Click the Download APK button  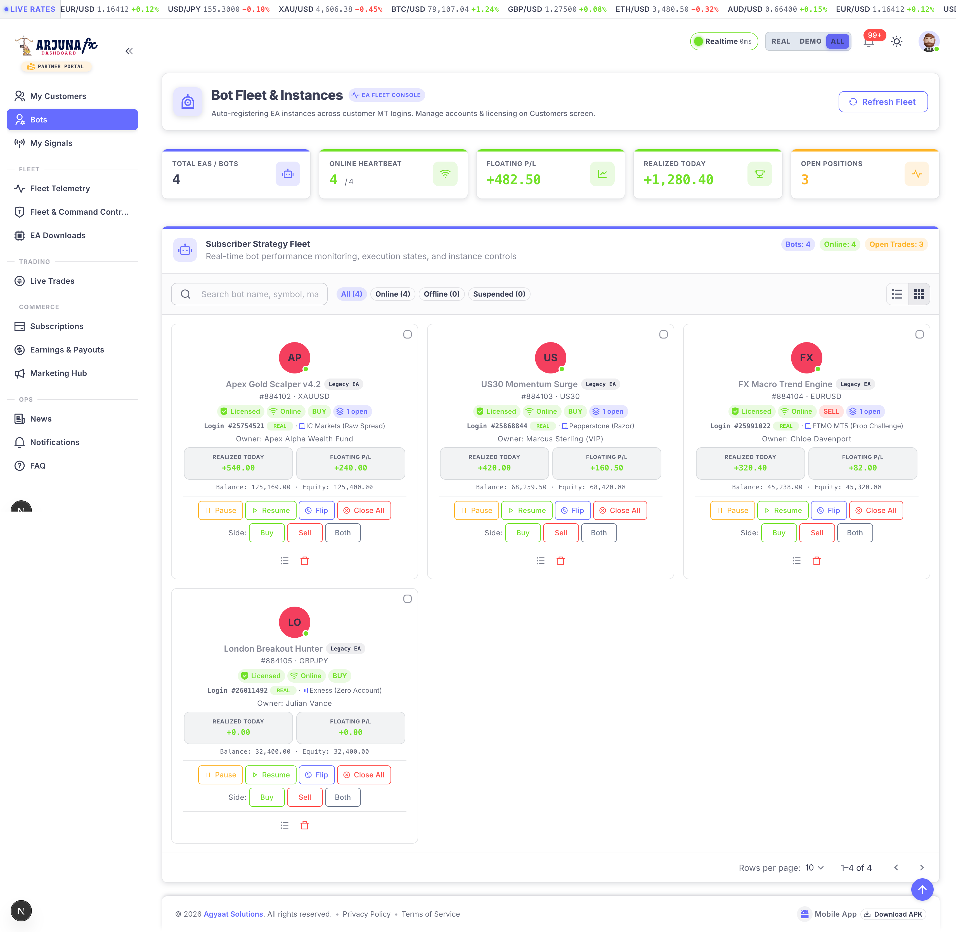click(893, 914)
